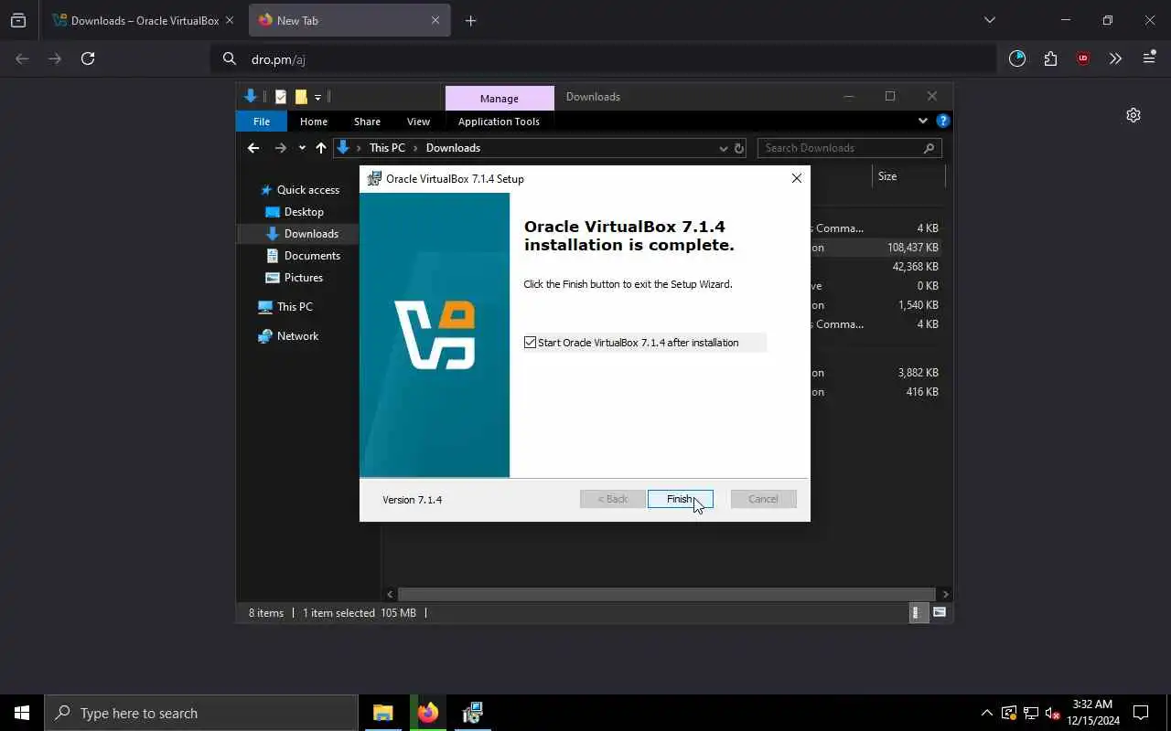The image size is (1171, 731).
Task: Open Firefox extensions puzzle icon
Action: pyautogui.click(x=1050, y=58)
